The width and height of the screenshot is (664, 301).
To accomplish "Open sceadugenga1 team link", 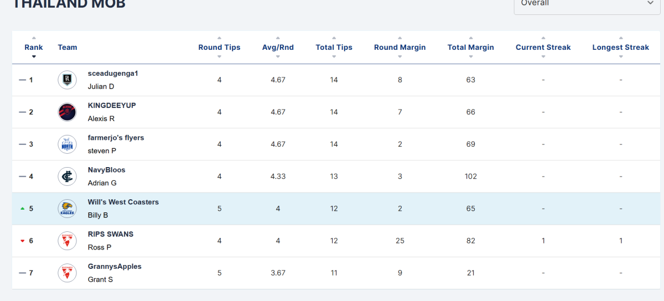I will 113,74.
